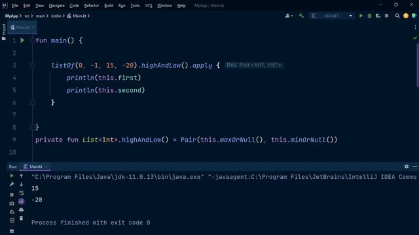Click the green run gutter icon on line 1
419x235 pixels.
22,40
